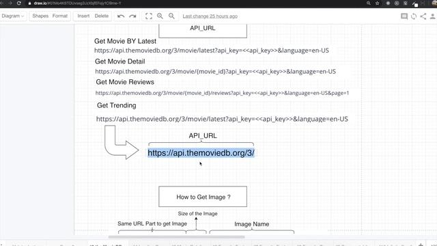The image size is (437, 246).
Task: Select the highlighted https://api.themoviedb.org/3/ text
Action: point(201,153)
